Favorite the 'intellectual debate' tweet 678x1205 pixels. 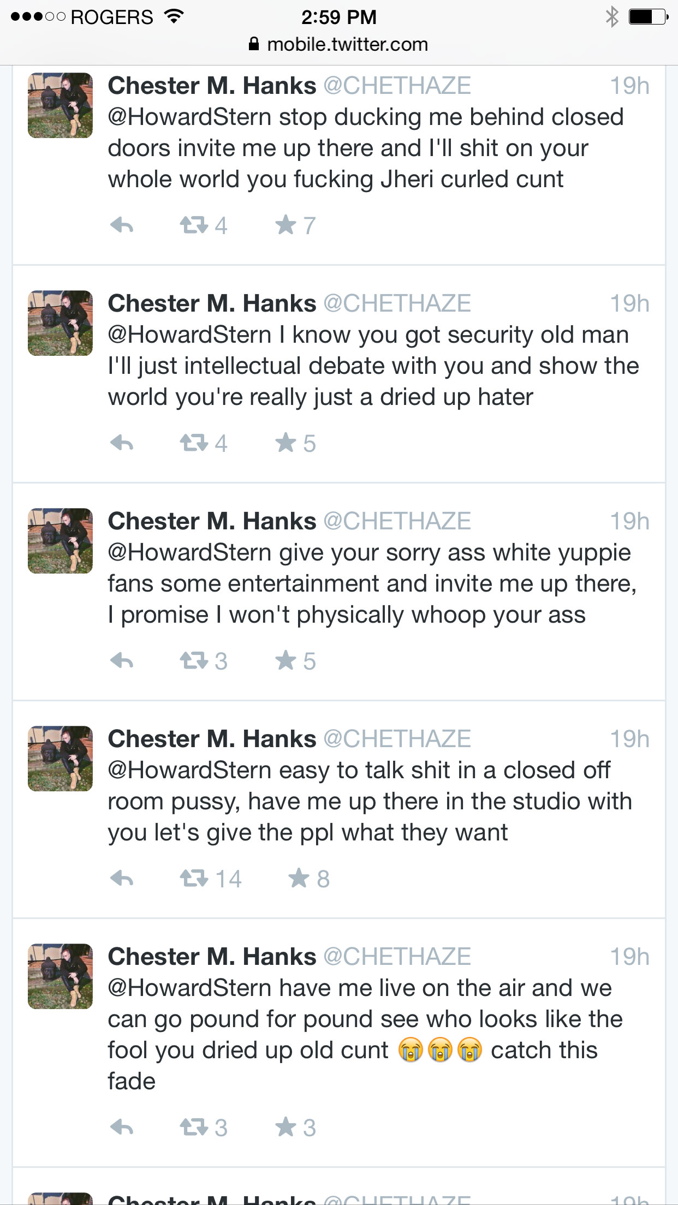click(286, 443)
